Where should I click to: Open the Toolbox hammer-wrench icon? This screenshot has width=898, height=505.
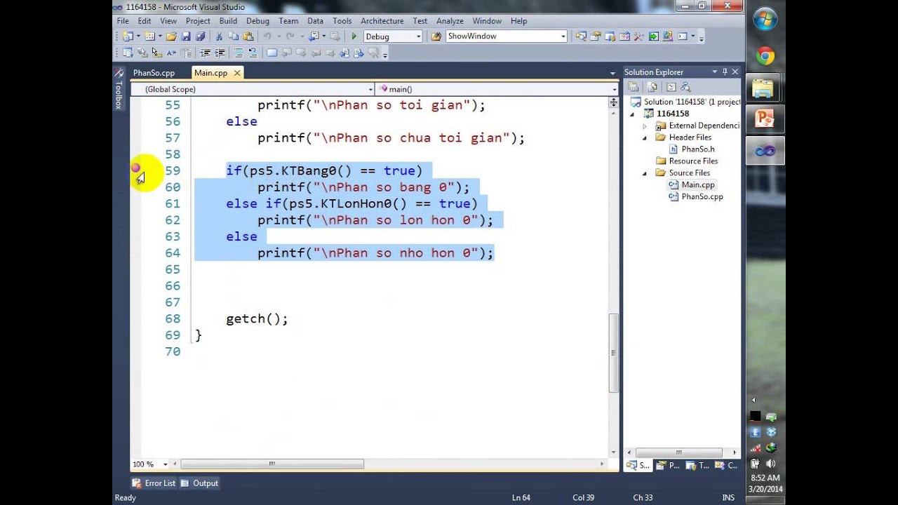[638, 36]
